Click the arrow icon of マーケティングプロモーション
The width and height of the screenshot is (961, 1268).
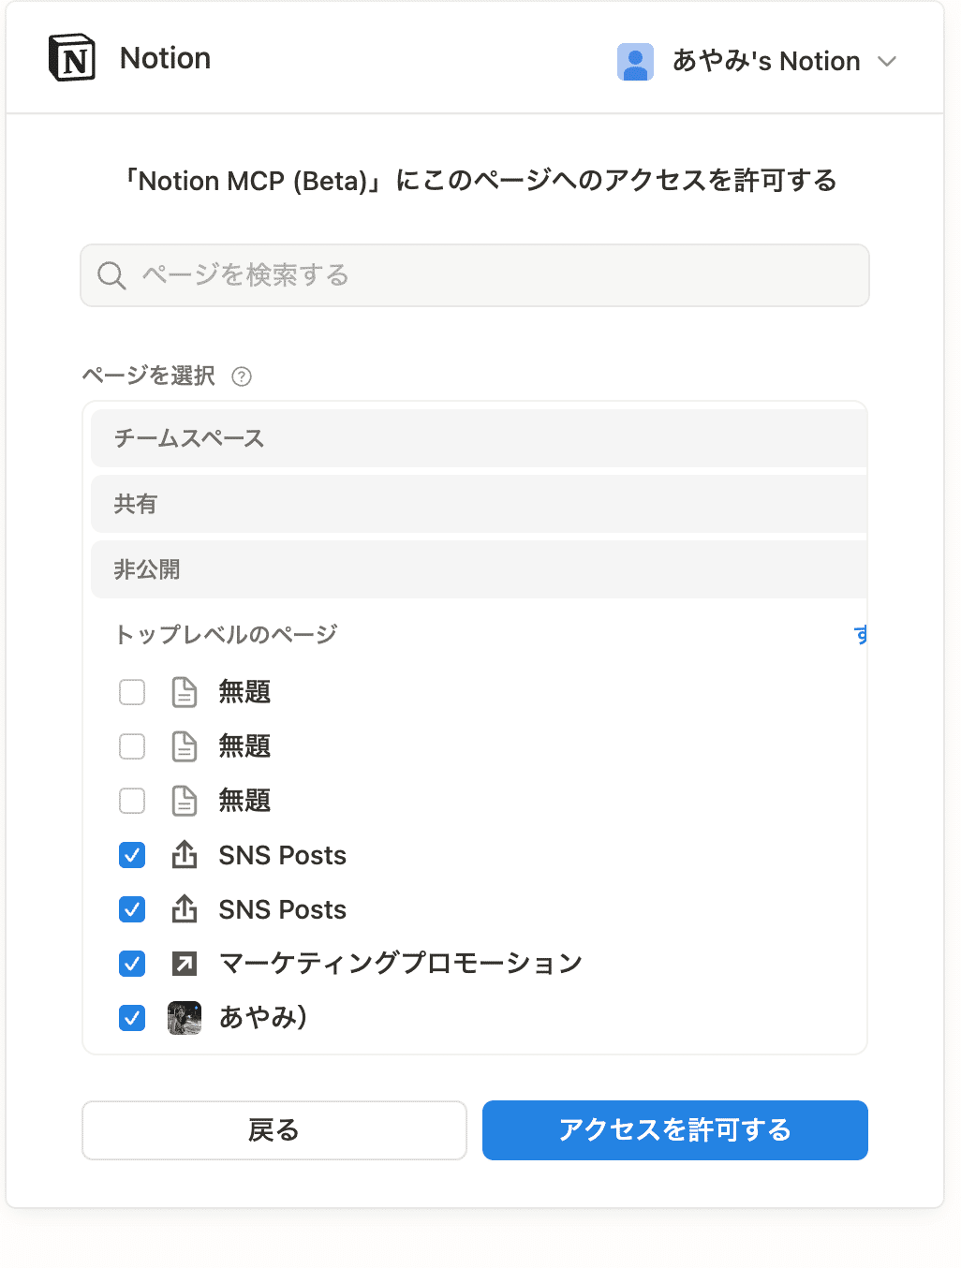pyautogui.click(x=185, y=963)
